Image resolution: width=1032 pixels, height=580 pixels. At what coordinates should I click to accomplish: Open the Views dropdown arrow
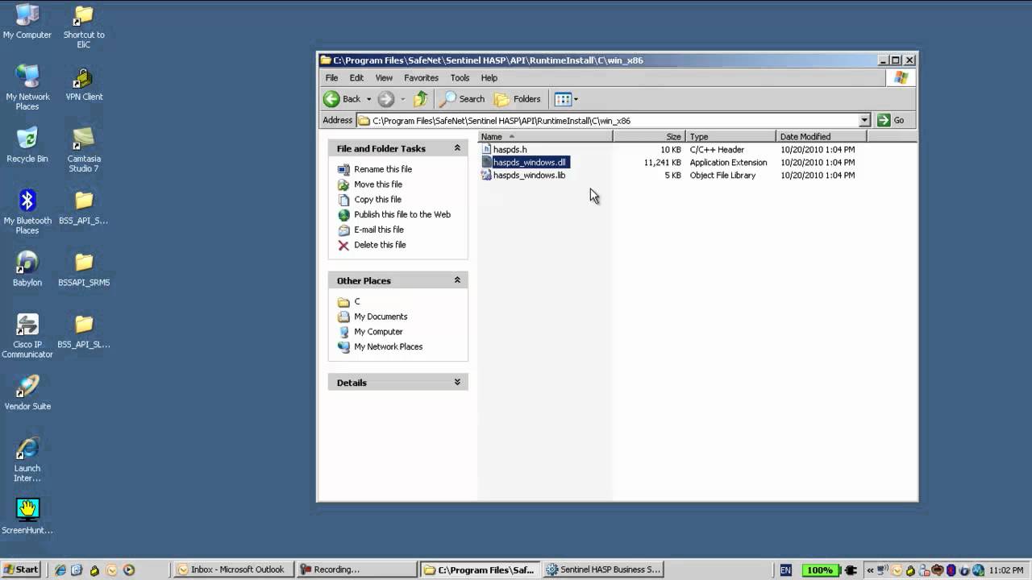click(576, 99)
